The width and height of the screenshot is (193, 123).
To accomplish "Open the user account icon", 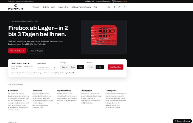I will [x=119, y=7].
